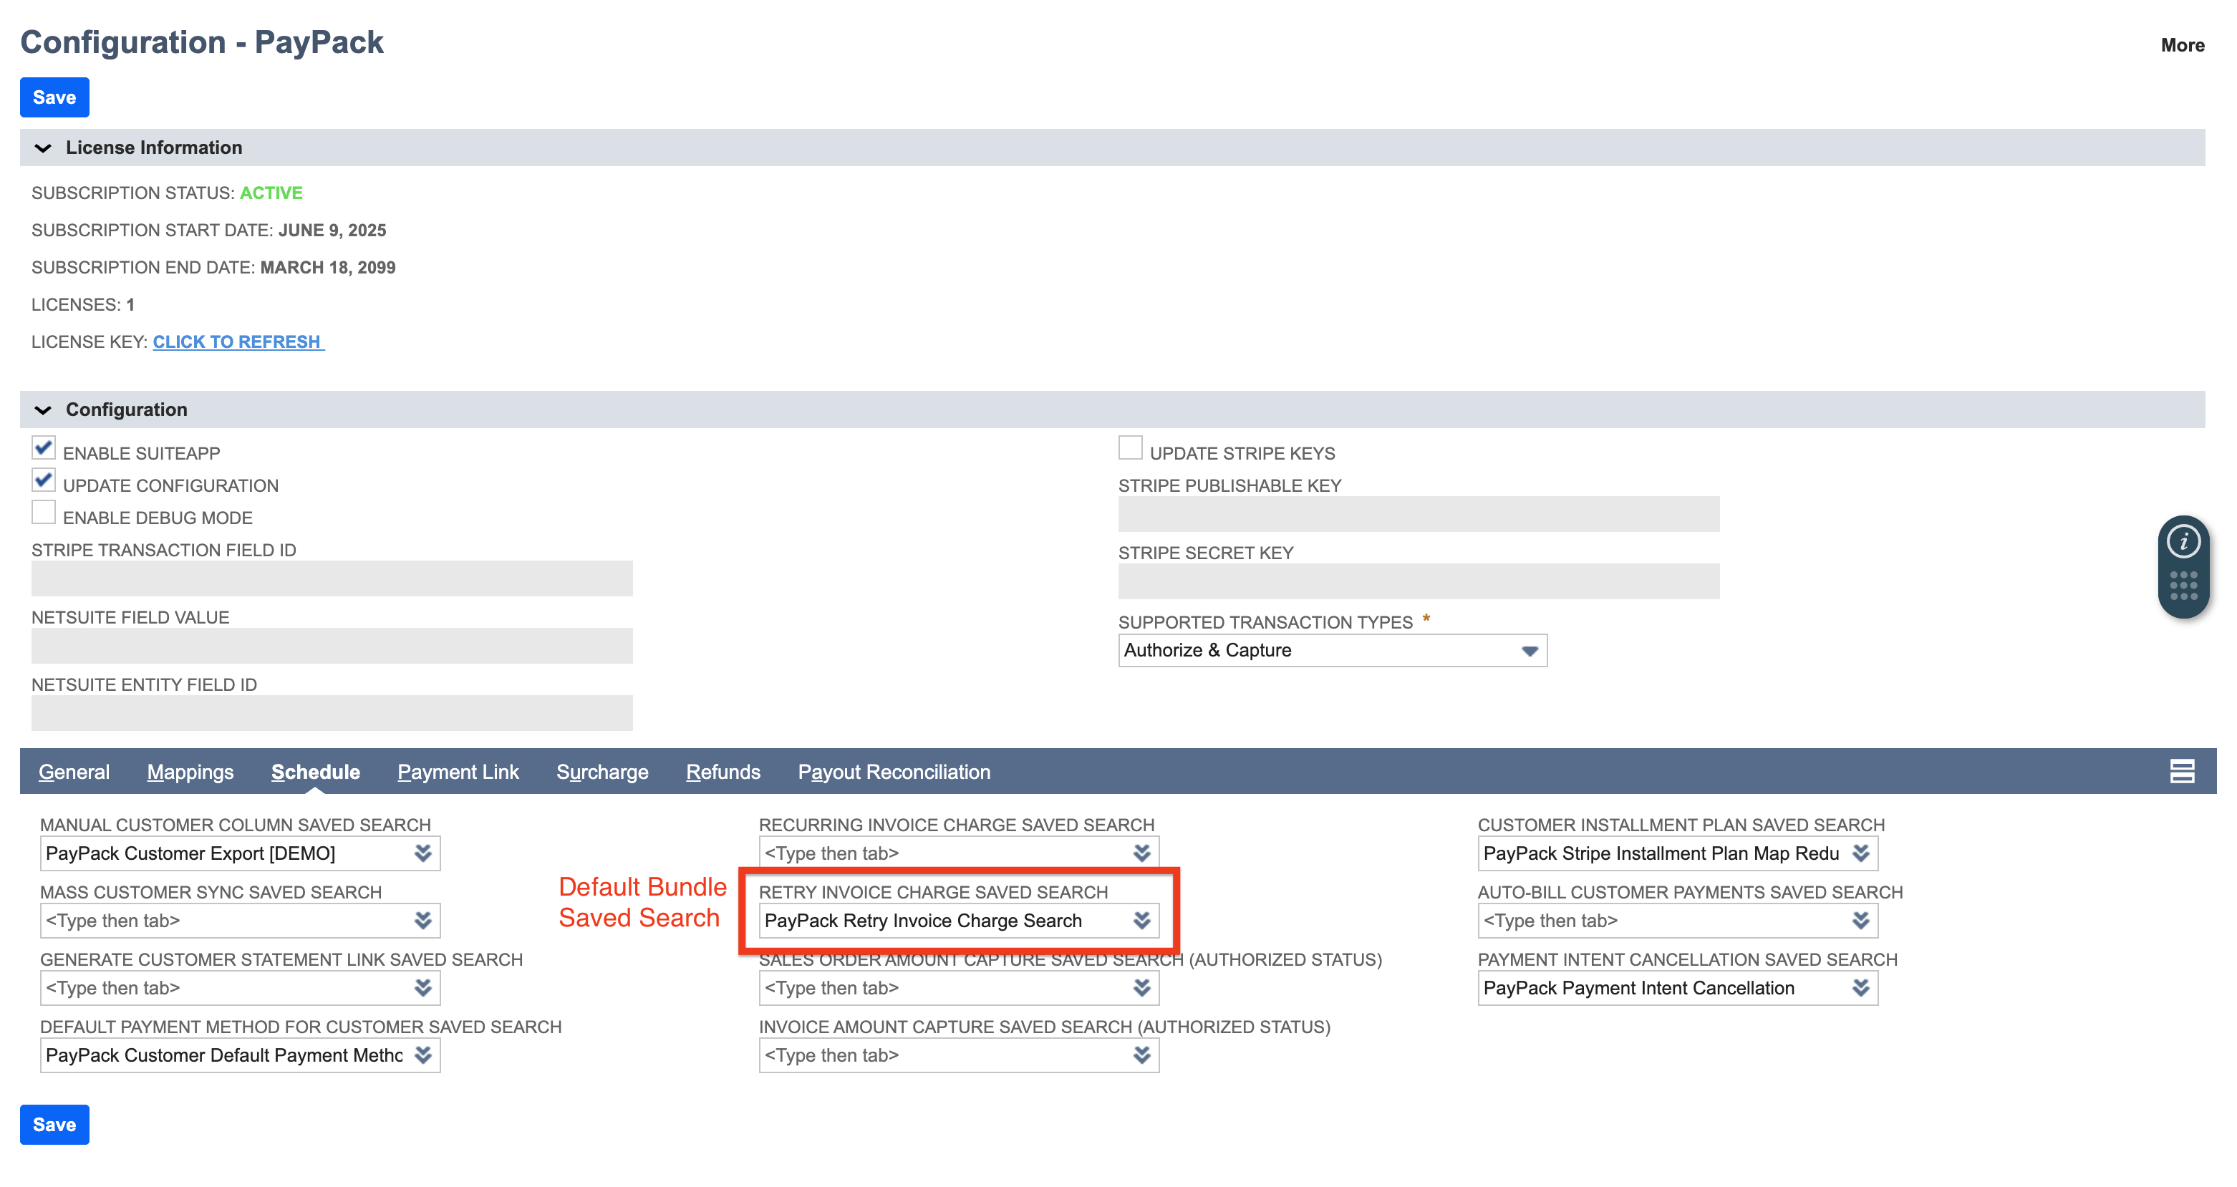Click the MARCH 18, 2099 end date
This screenshot has height=1187, width=2237.
pyautogui.click(x=327, y=268)
